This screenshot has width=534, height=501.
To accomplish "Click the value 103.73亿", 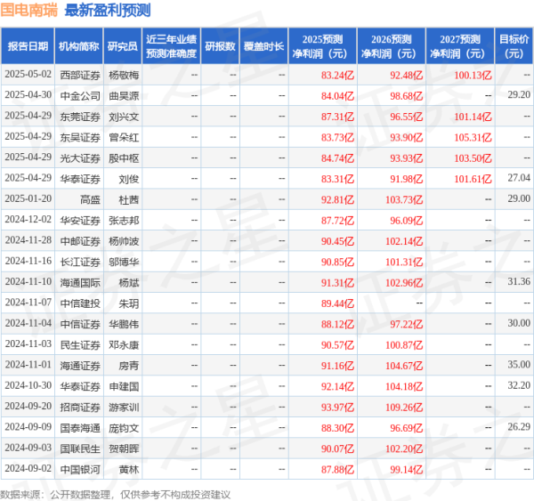I will (x=404, y=199).
